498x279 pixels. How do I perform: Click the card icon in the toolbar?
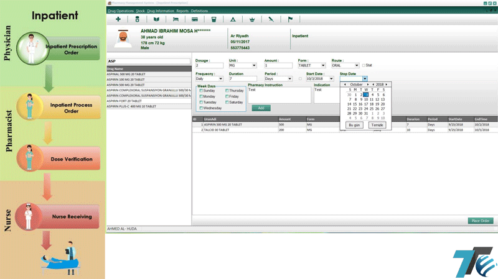click(x=194, y=19)
